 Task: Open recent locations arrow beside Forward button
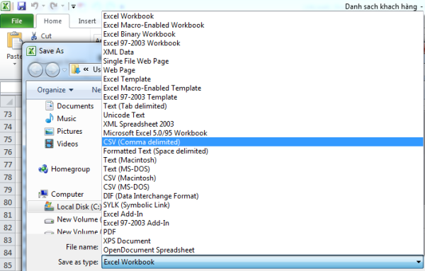pyautogui.click(x=64, y=70)
